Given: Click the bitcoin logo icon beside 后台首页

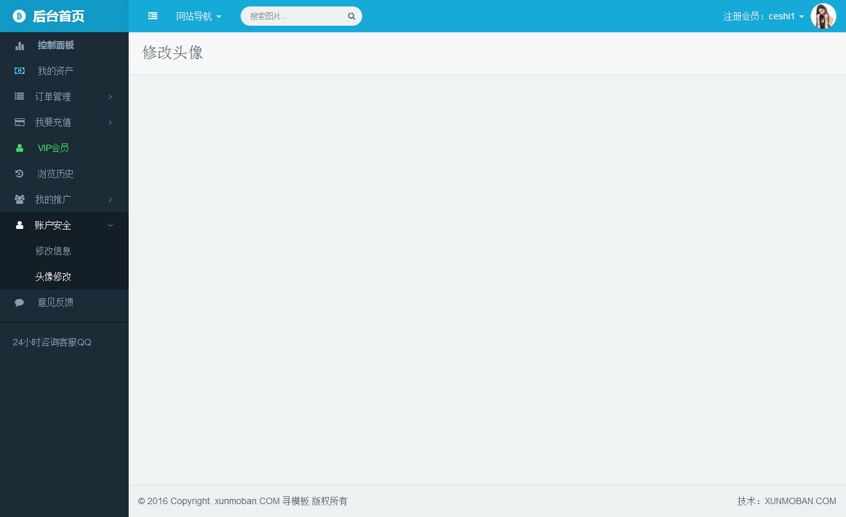Looking at the screenshot, I should [19, 16].
